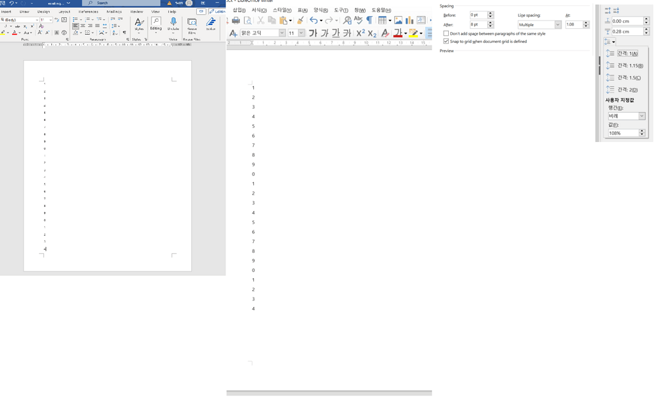Toggle left alignment in Word ribbon
Screen dimensions: 654x398
[x=75, y=26]
